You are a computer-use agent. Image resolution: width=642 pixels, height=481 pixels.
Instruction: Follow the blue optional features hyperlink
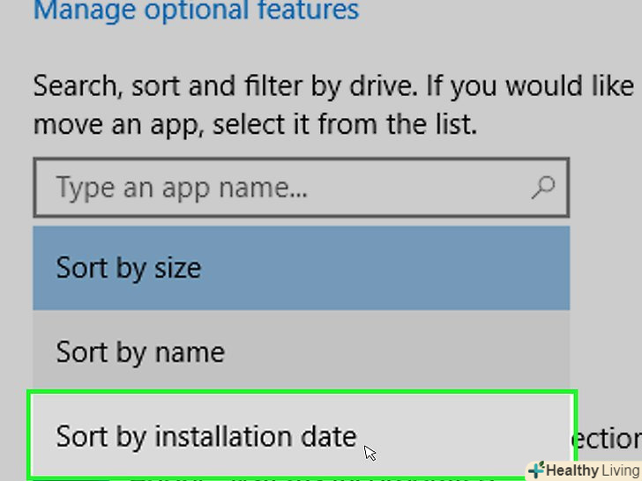[196, 11]
